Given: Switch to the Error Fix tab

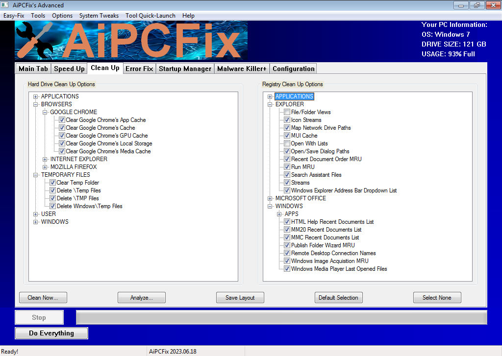Looking at the screenshot, I should 139,69.
